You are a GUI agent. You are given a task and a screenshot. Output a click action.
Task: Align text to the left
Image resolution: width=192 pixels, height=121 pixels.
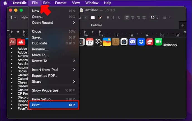point(127,17)
